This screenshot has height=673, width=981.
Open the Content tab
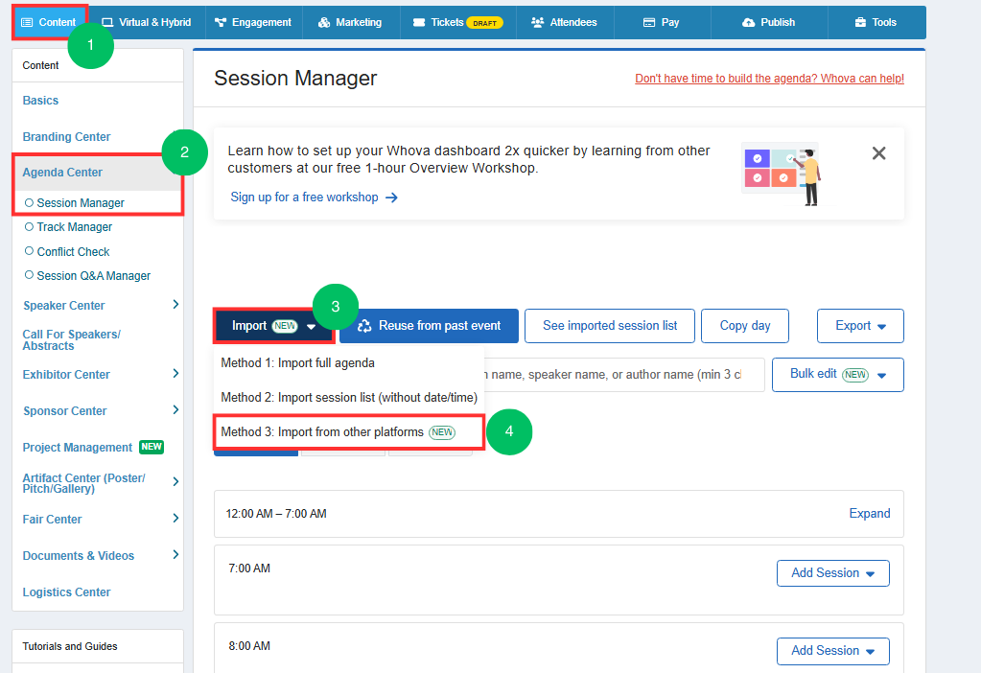coord(50,22)
